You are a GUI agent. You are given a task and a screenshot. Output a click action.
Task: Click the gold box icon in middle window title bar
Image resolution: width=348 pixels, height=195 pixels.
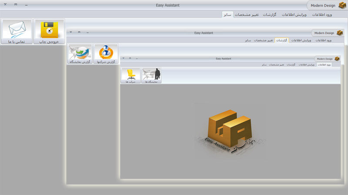pyautogui.click(x=339, y=32)
